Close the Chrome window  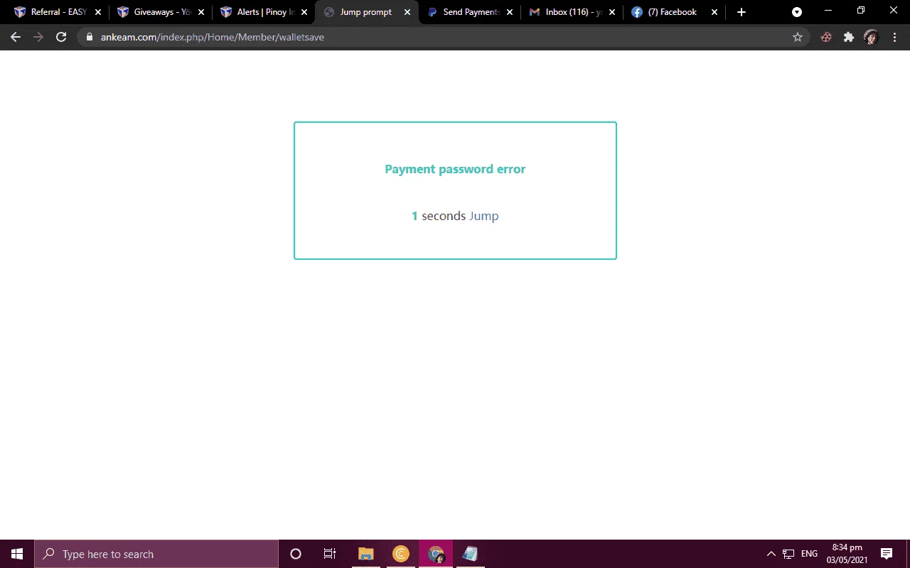click(894, 11)
